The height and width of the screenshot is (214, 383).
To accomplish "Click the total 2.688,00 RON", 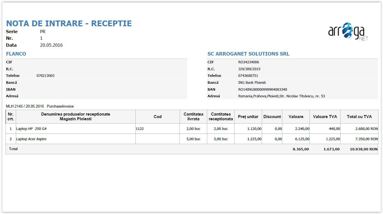I will pos(366,129).
